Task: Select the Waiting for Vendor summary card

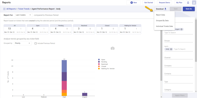Action: click(x=130, y=29)
